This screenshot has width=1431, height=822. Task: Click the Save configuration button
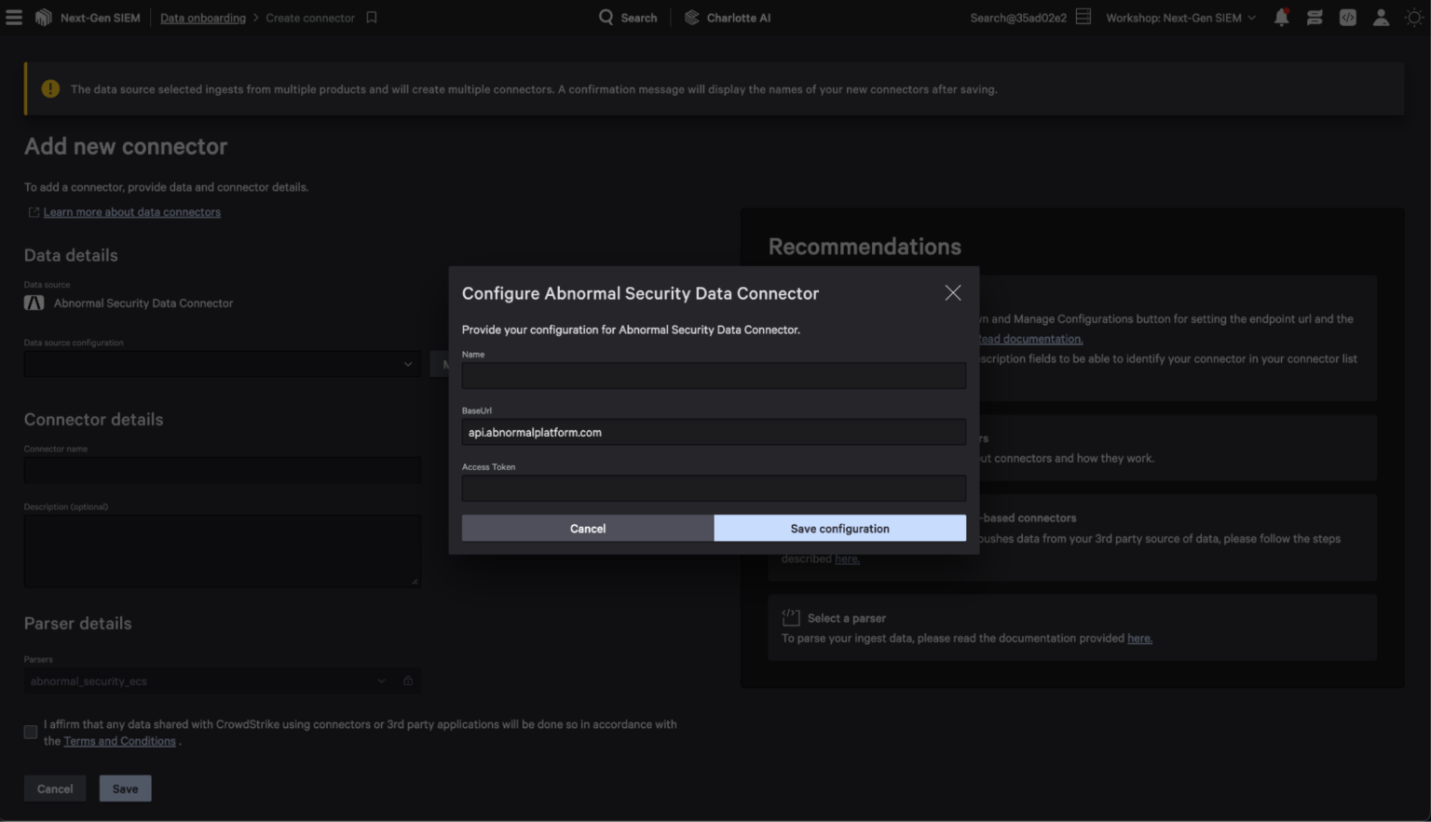pos(839,528)
